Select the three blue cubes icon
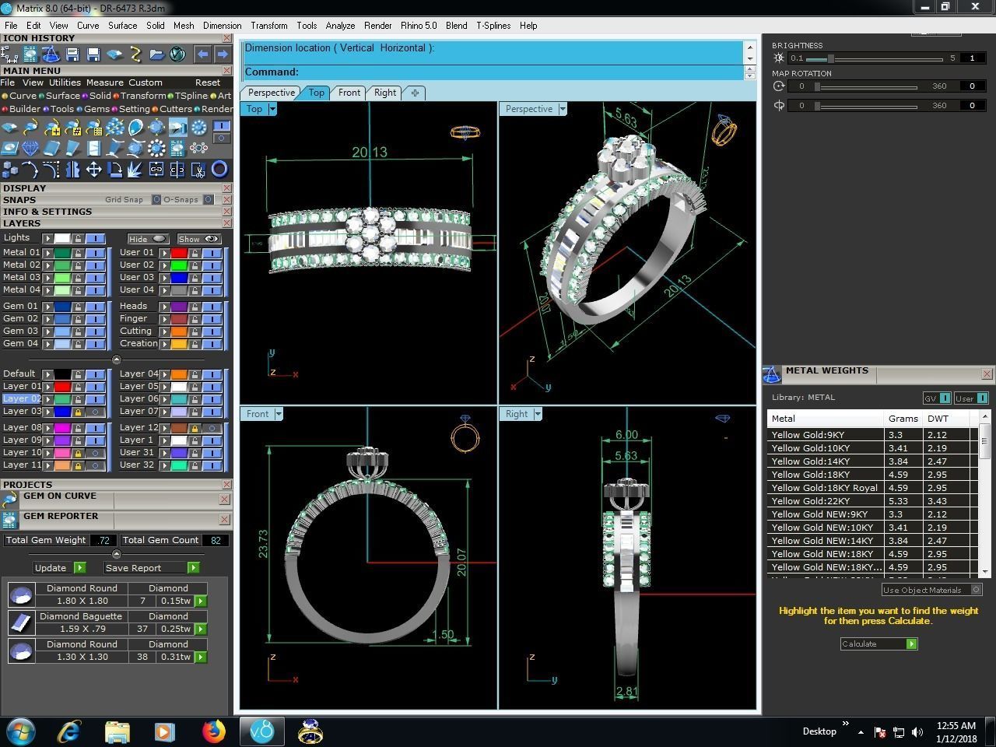This screenshot has height=747, width=996. point(9,170)
